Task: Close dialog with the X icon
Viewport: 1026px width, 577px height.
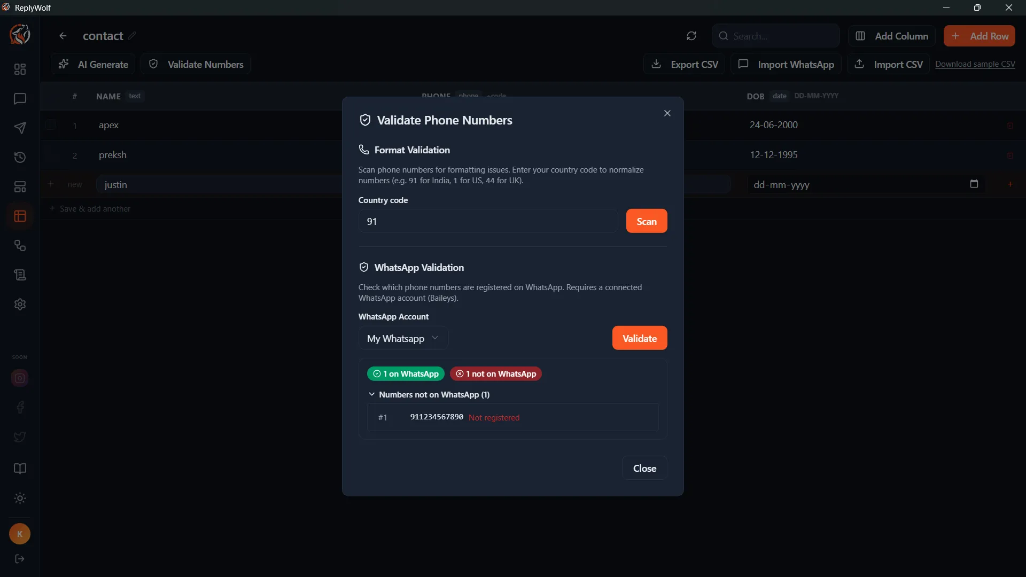Action: 667,113
